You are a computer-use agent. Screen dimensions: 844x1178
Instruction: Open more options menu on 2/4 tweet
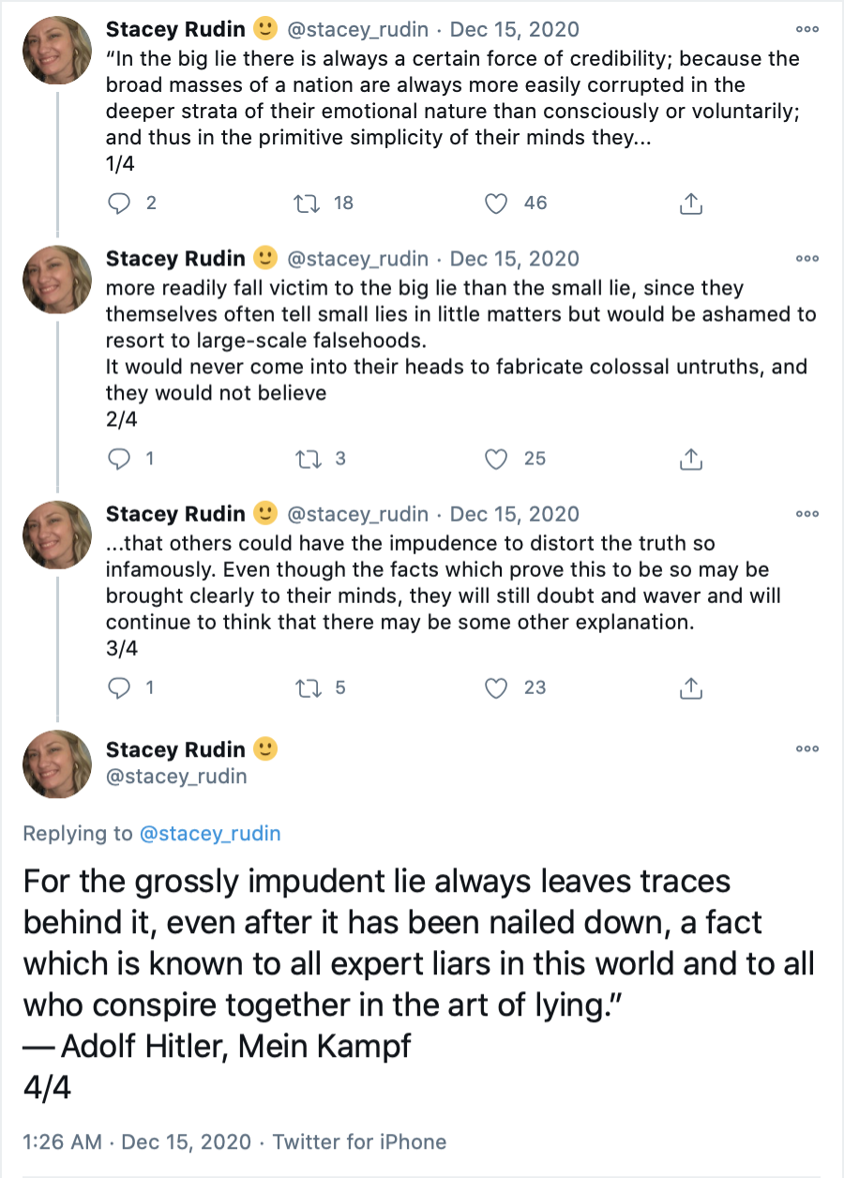(x=806, y=259)
